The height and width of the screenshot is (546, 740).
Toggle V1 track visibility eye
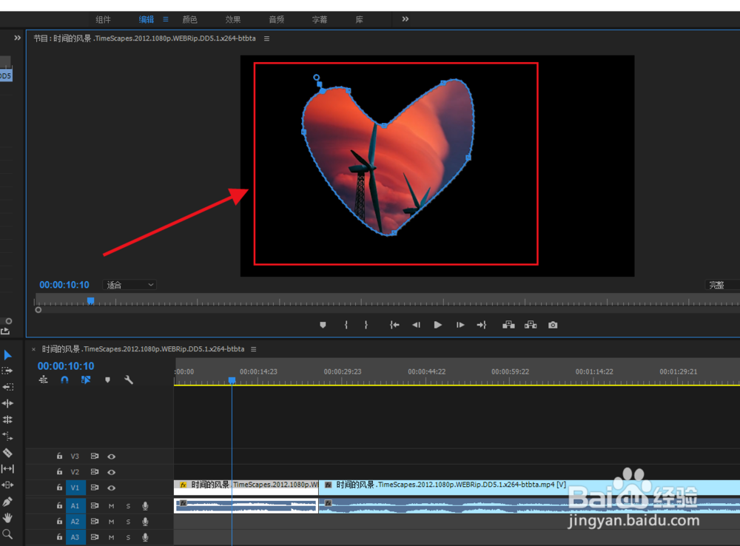[112, 488]
